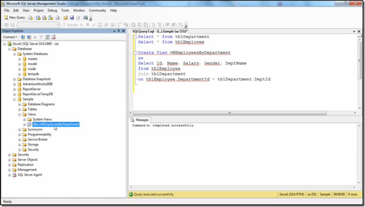Screen dimensions: 365x207
Task: Open the Debug menu
Action: pyautogui.click(x=53, y=10)
